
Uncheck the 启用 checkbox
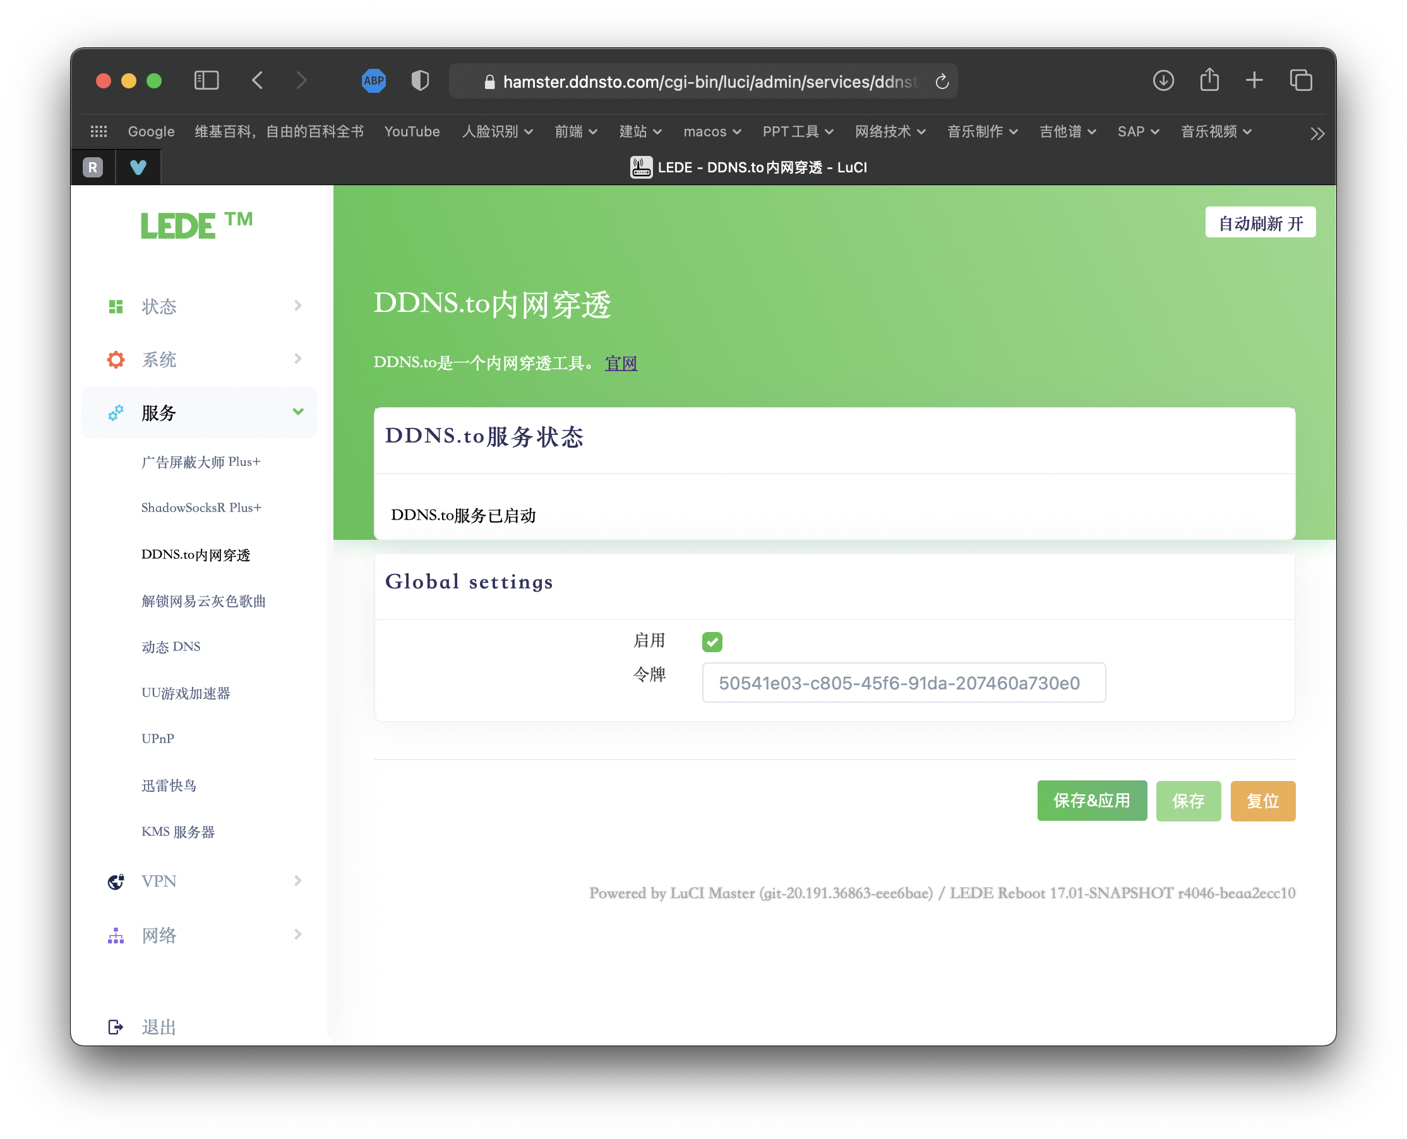pyautogui.click(x=712, y=641)
